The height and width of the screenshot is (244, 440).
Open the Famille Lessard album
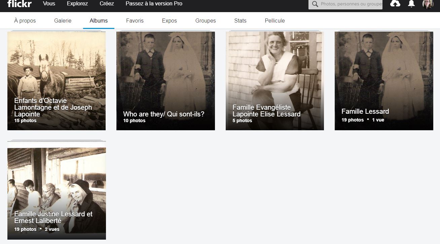click(x=384, y=81)
